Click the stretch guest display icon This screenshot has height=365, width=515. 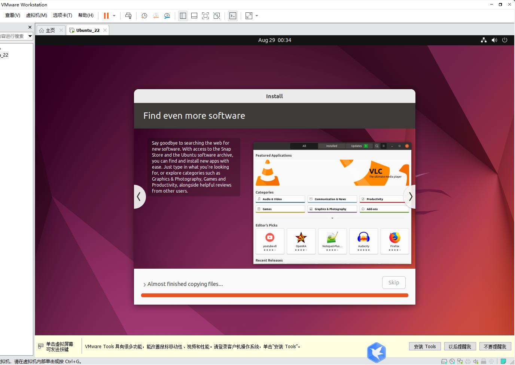pos(249,16)
